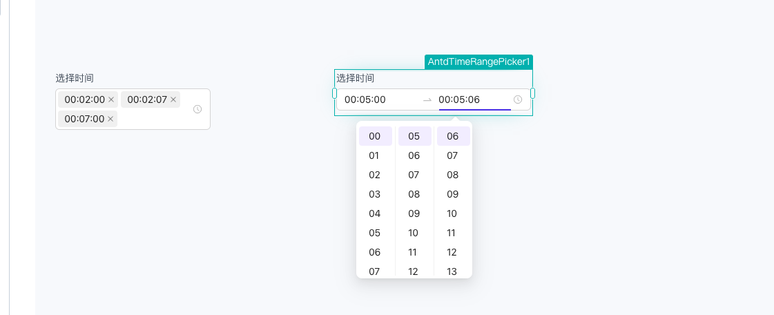774x315 pixels.
Task: Remove the 00:07:00 time tag
Action: pyautogui.click(x=110, y=119)
